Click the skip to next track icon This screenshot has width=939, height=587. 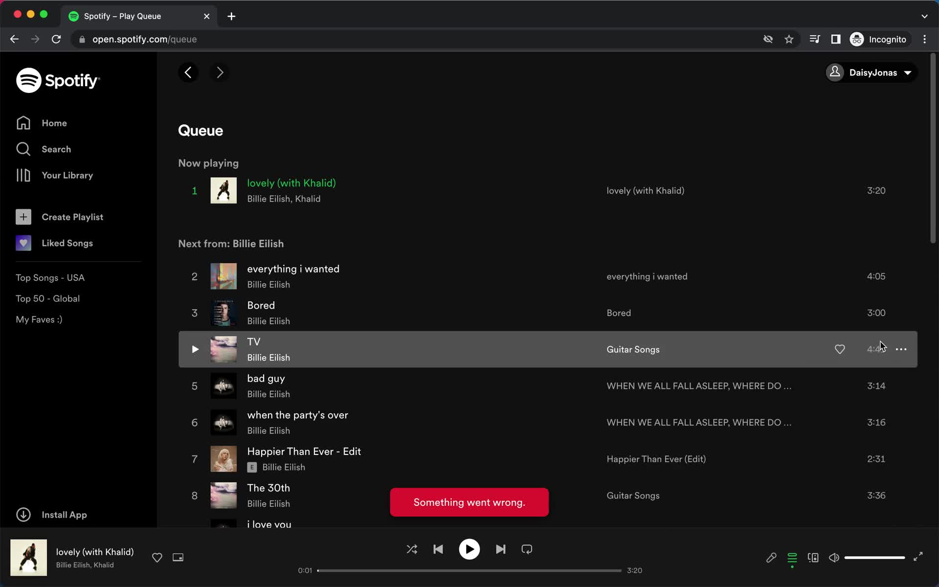coord(500,549)
